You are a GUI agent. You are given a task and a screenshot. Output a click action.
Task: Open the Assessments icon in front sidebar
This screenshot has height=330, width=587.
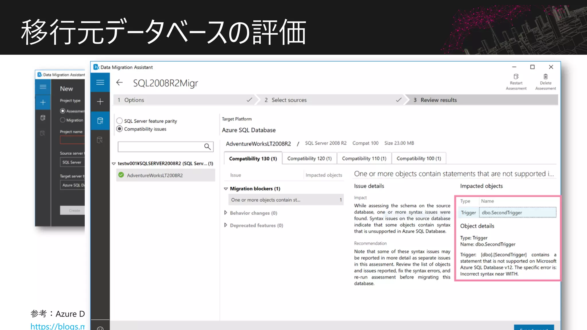tap(100, 121)
